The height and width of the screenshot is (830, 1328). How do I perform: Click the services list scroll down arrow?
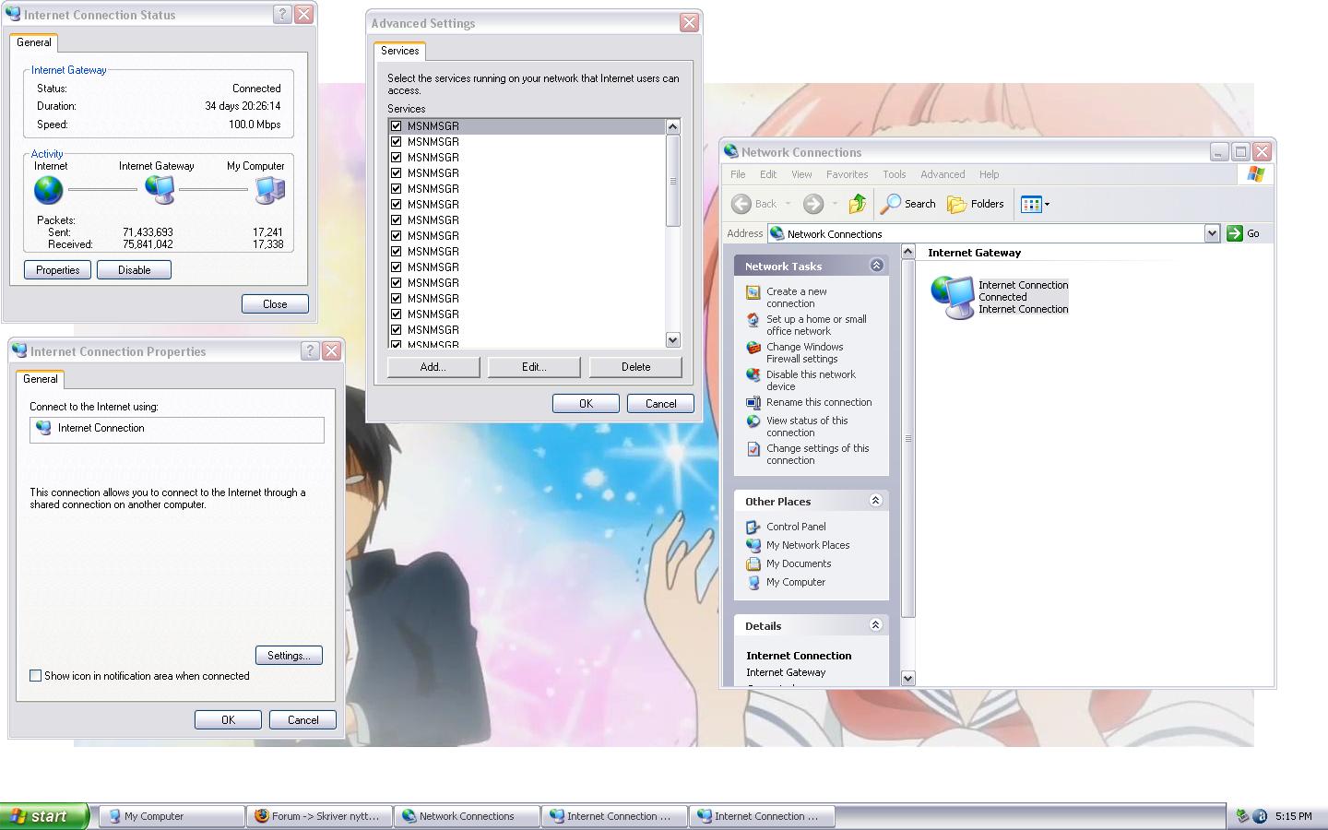tap(672, 340)
